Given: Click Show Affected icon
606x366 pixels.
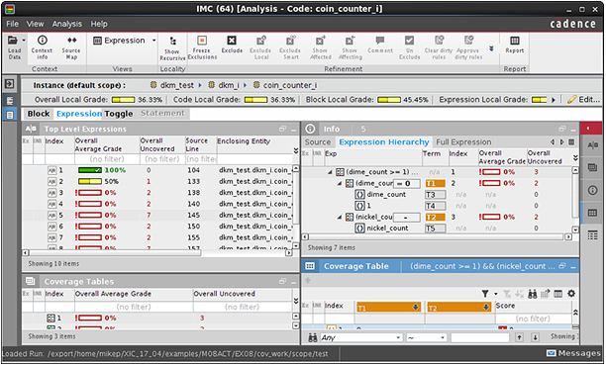Looking at the screenshot, I should pos(321,41).
